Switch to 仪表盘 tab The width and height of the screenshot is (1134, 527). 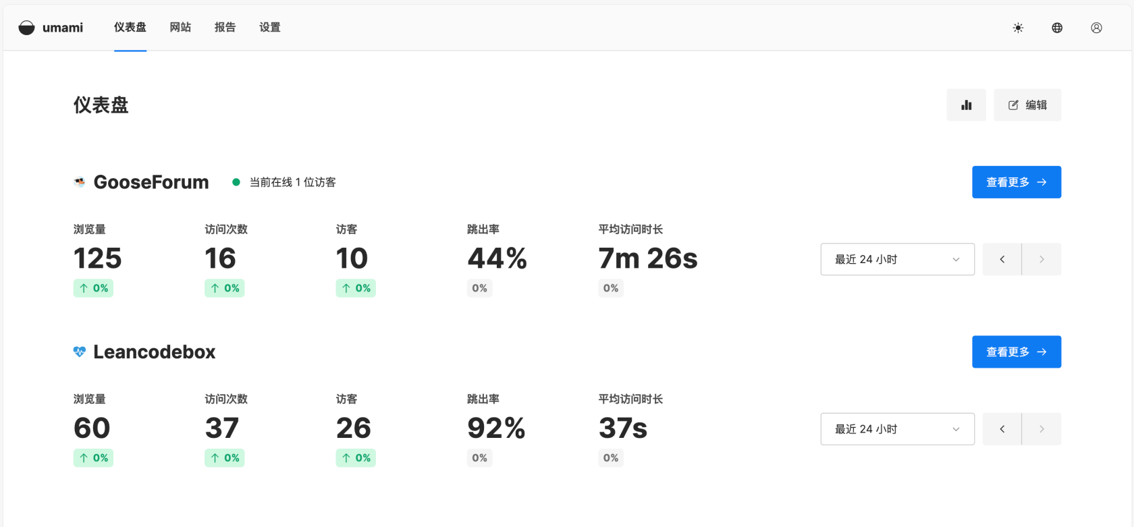click(130, 28)
